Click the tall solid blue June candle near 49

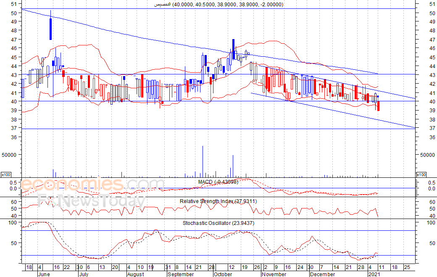50,29
